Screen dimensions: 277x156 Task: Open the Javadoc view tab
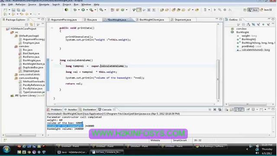(x=71, y=110)
